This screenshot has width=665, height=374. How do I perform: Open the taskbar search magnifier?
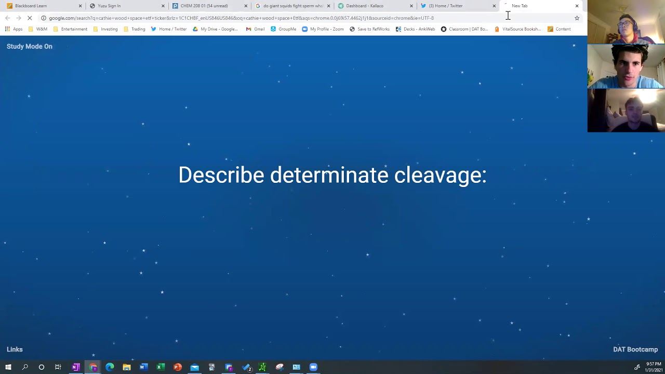[x=25, y=367]
